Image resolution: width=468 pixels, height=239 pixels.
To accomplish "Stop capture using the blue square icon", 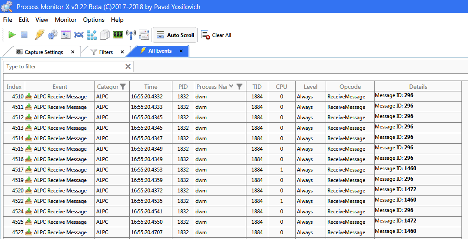I will (24, 35).
